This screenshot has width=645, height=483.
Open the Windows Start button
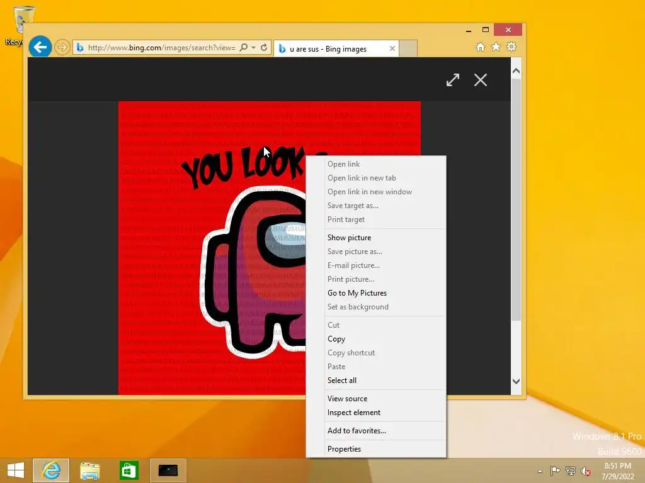tap(16, 470)
